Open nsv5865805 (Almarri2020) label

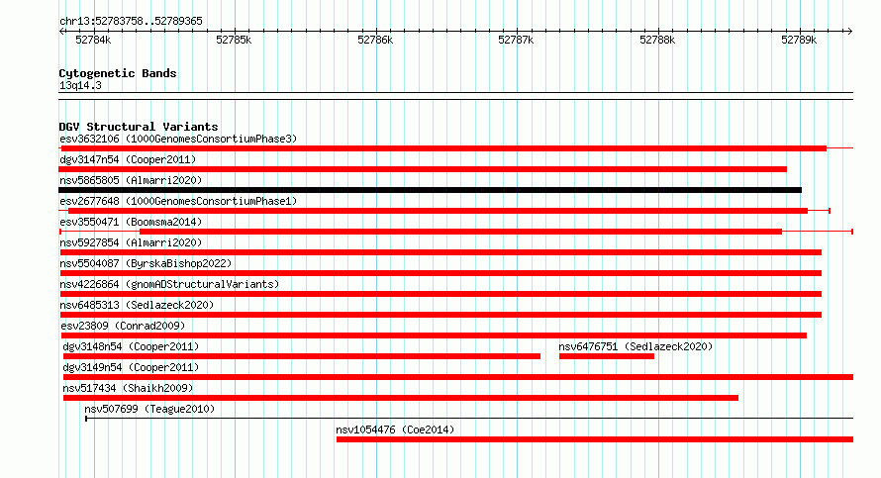click(131, 180)
